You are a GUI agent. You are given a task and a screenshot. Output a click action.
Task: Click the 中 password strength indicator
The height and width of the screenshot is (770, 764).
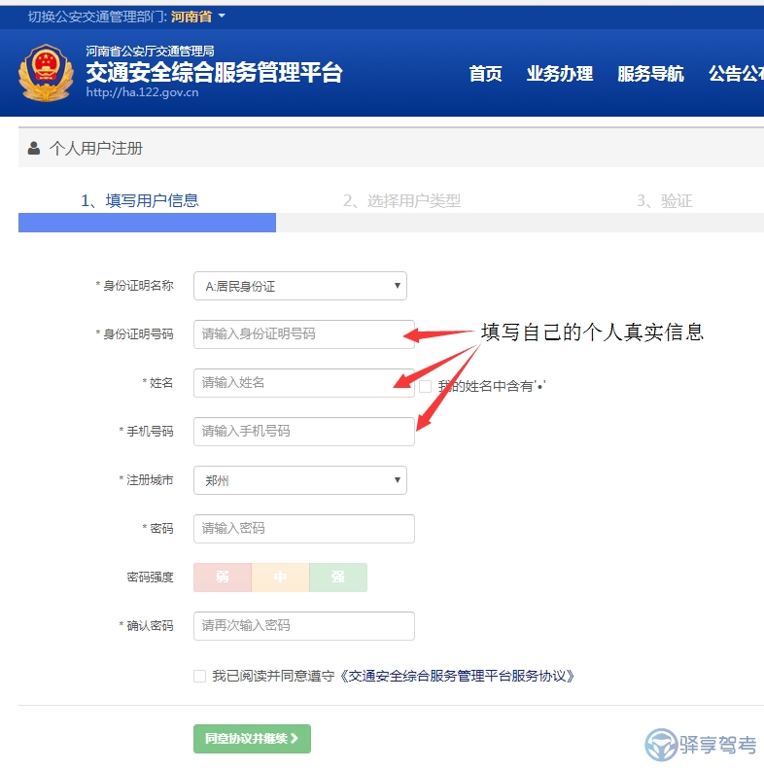[280, 577]
